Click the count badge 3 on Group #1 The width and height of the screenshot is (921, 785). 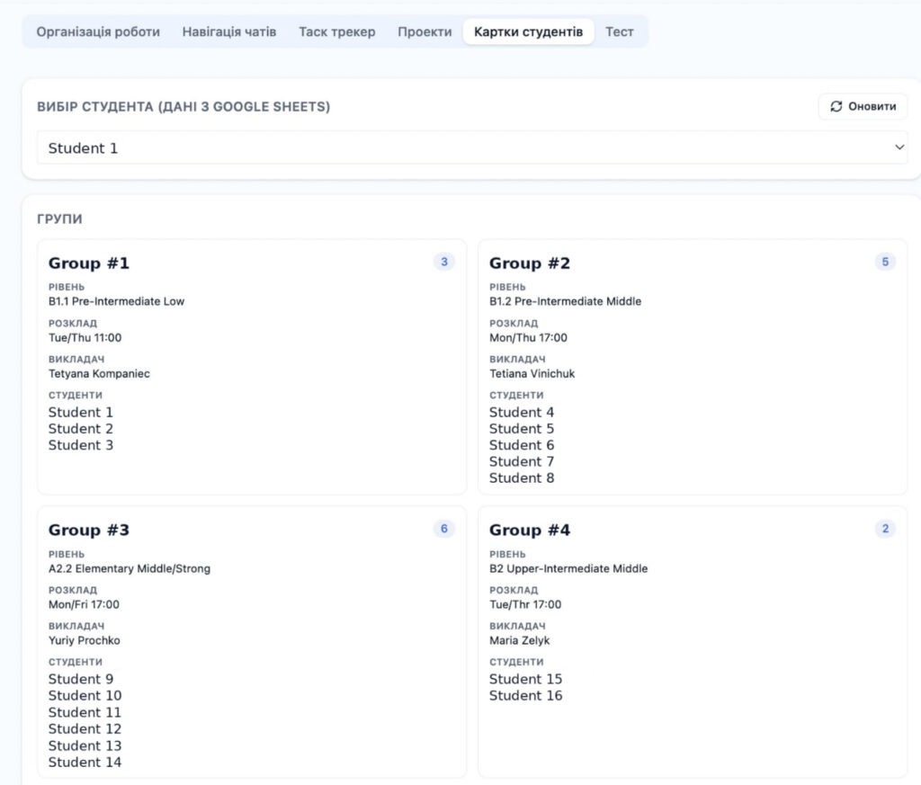[444, 262]
